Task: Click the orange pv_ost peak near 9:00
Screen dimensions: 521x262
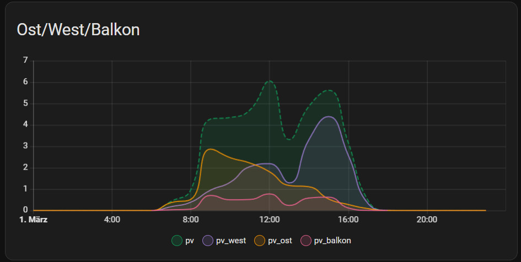Action: pyautogui.click(x=210, y=149)
